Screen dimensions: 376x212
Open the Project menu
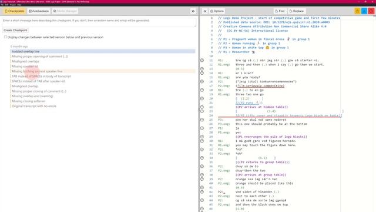click(13, 5)
